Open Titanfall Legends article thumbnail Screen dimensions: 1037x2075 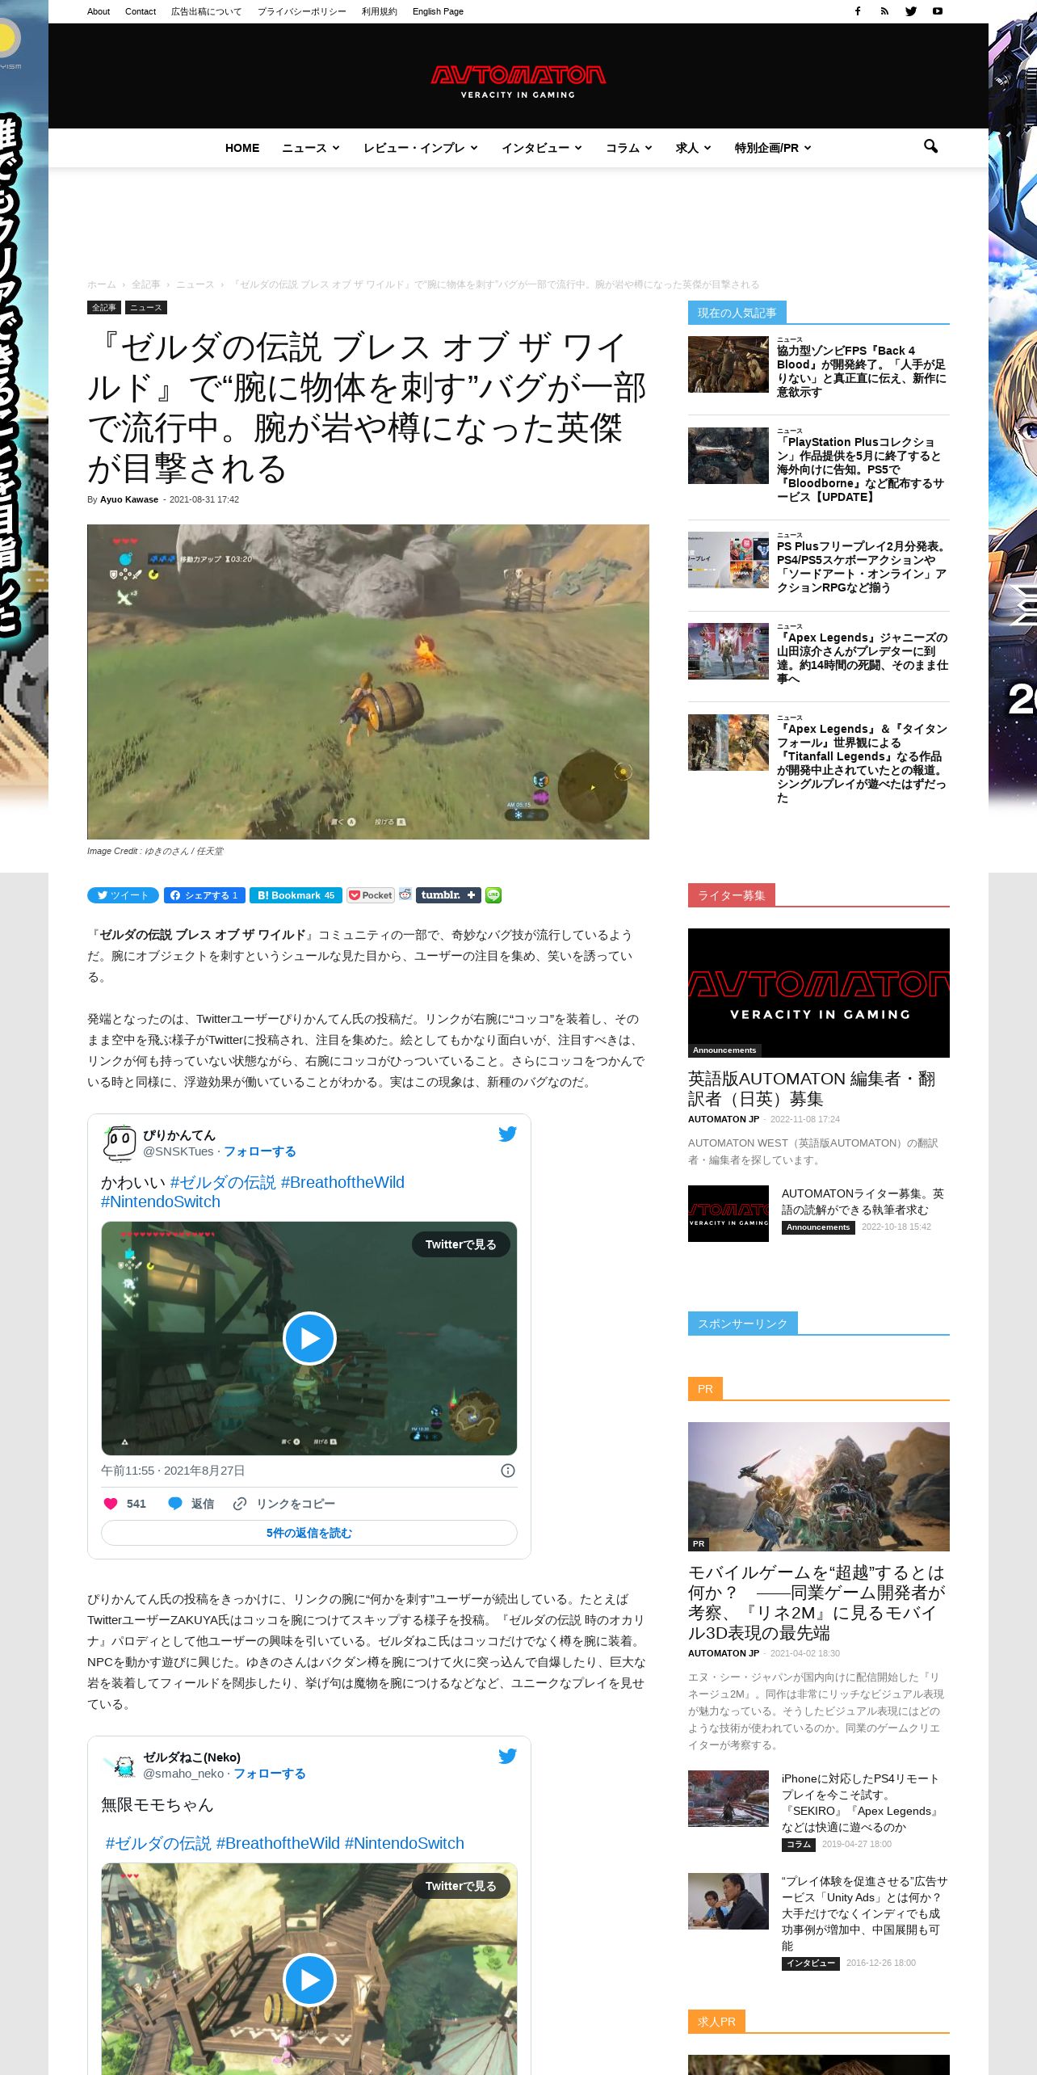pyautogui.click(x=728, y=743)
